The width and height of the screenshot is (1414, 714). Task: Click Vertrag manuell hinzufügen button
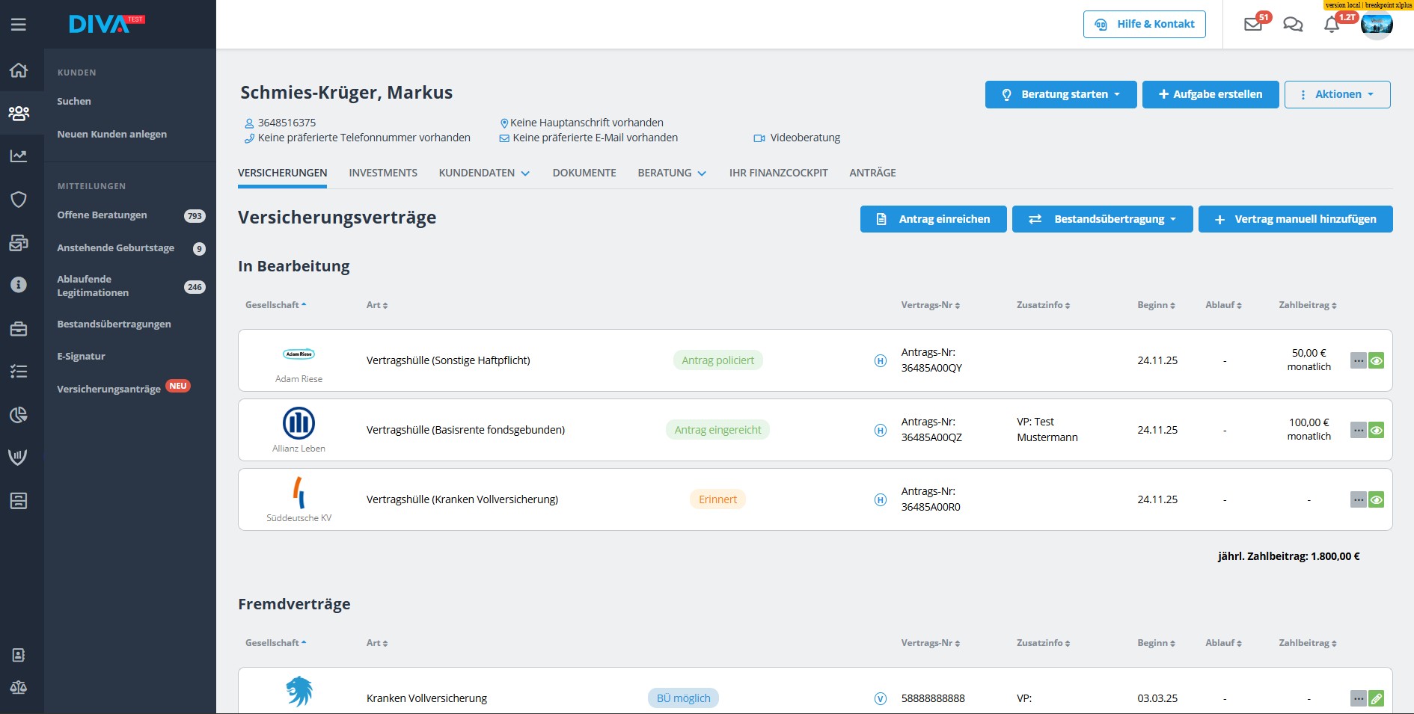(x=1295, y=219)
